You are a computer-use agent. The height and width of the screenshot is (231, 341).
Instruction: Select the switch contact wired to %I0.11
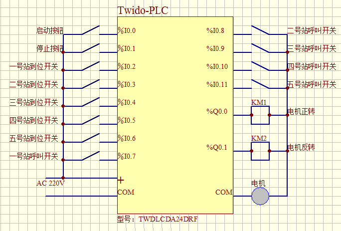click(x=260, y=84)
